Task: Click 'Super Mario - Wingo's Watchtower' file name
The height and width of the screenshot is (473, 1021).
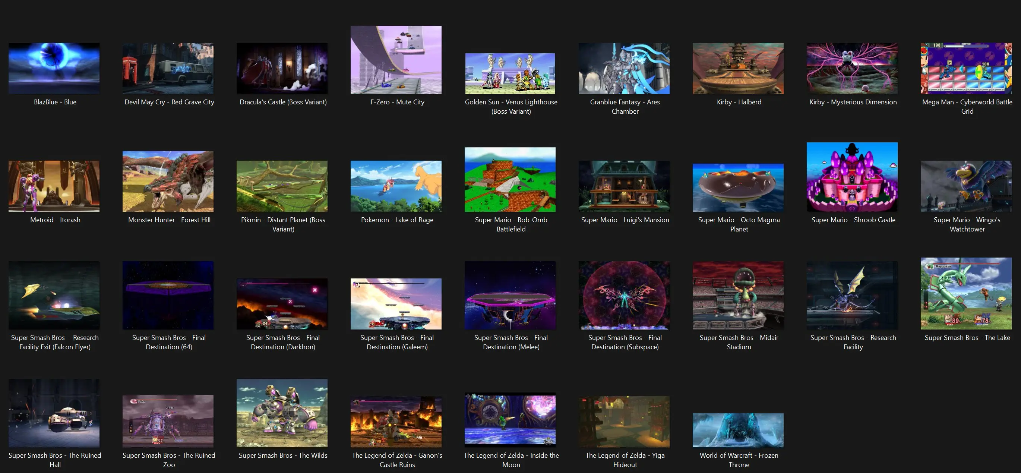Action: click(967, 224)
